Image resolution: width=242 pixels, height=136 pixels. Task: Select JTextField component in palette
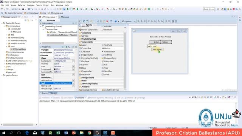pyautogui.click(x=107, y=45)
